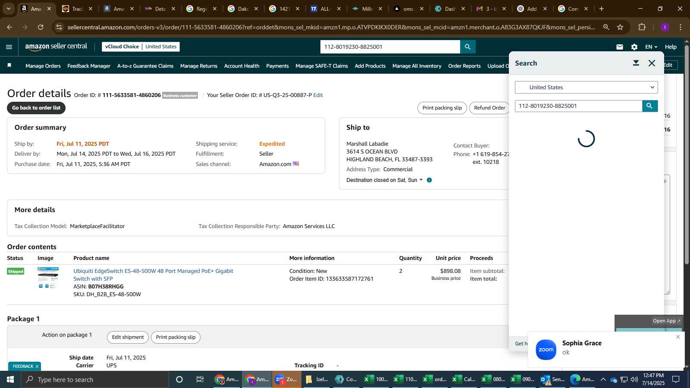Open Chrome three-dot menu
The image size is (690, 388).
(x=681, y=27)
